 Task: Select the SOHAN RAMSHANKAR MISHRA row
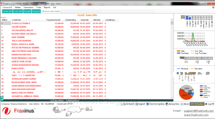click(x=60, y=65)
